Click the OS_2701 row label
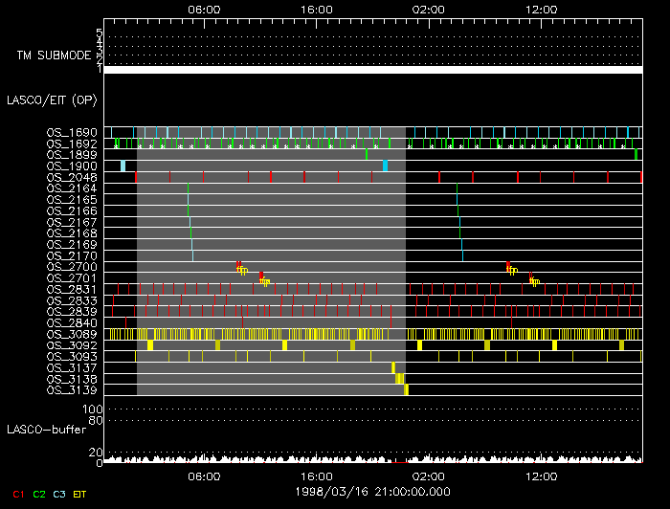Screen dimensions: 670x509 click(x=72, y=278)
